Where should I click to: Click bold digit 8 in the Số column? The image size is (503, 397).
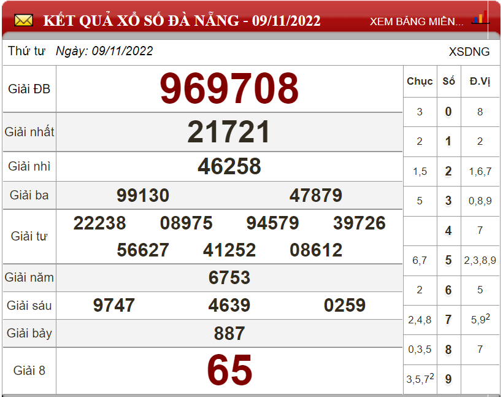[x=448, y=349]
